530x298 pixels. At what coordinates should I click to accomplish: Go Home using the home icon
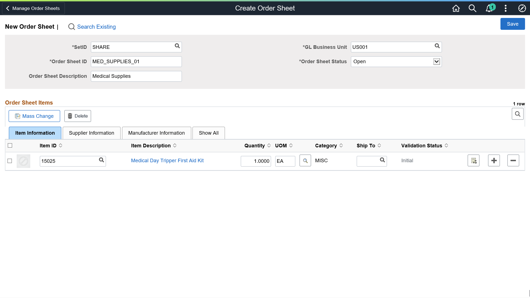[x=456, y=8]
